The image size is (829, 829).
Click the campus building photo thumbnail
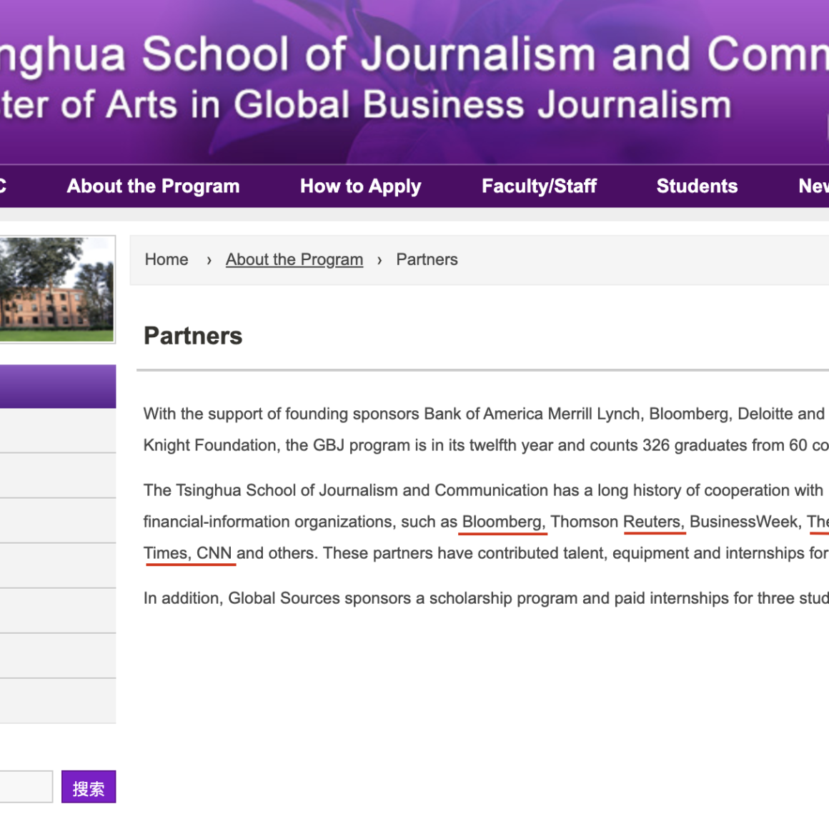tap(56, 289)
